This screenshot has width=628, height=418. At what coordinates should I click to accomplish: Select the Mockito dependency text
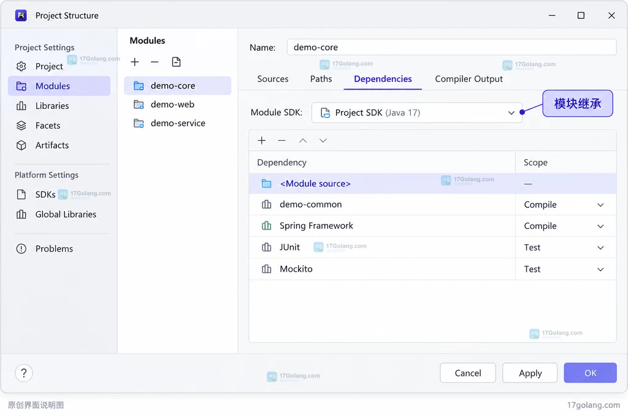pos(296,269)
